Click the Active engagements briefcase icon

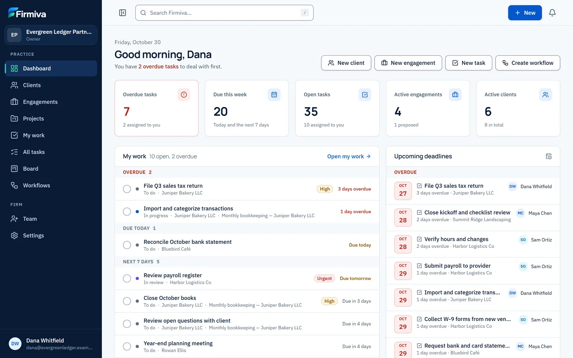click(455, 95)
